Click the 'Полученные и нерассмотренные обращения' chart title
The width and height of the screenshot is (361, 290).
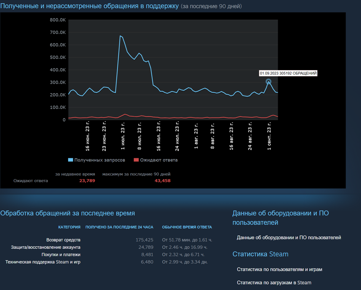89,6
